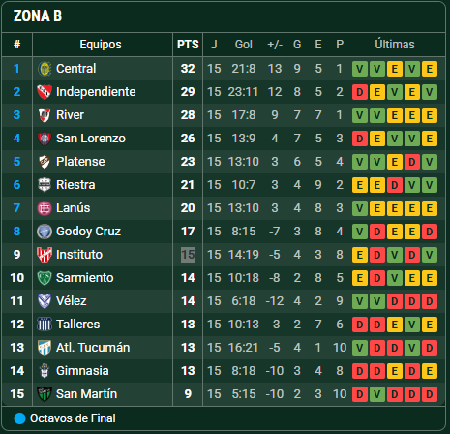Click the San Lorenzo crest icon

pyautogui.click(x=45, y=139)
